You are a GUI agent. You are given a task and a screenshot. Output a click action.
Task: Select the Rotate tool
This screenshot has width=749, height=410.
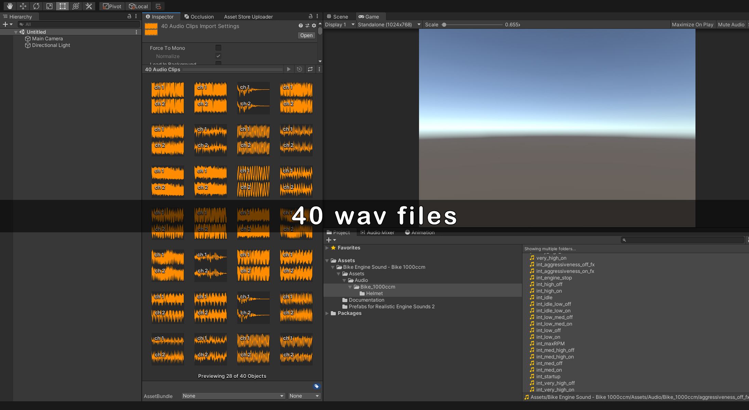tap(36, 6)
